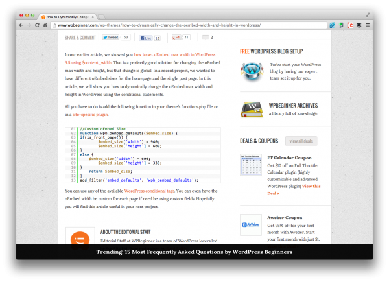Image resolution: width=389 pixels, height=282 pixels.
Task: Click the Facebook Like button
Action: pos(146,38)
